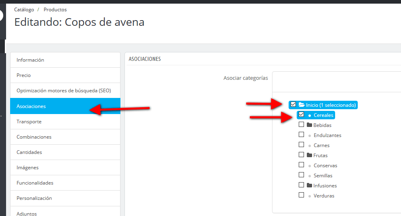Click the Cereales bullet icon
This screenshot has width=401, height=216.
tap(310, 116)
